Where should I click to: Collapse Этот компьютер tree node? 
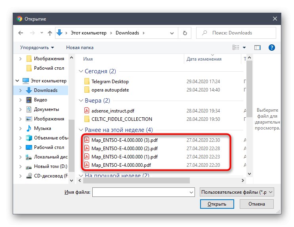point(17,81)
